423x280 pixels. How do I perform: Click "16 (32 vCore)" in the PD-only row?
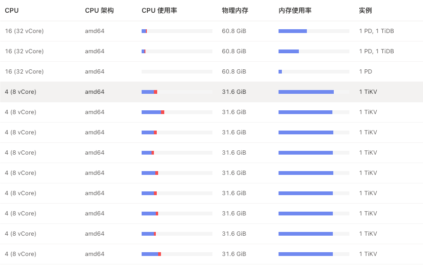pyautogui.click(x=24, y=72)
